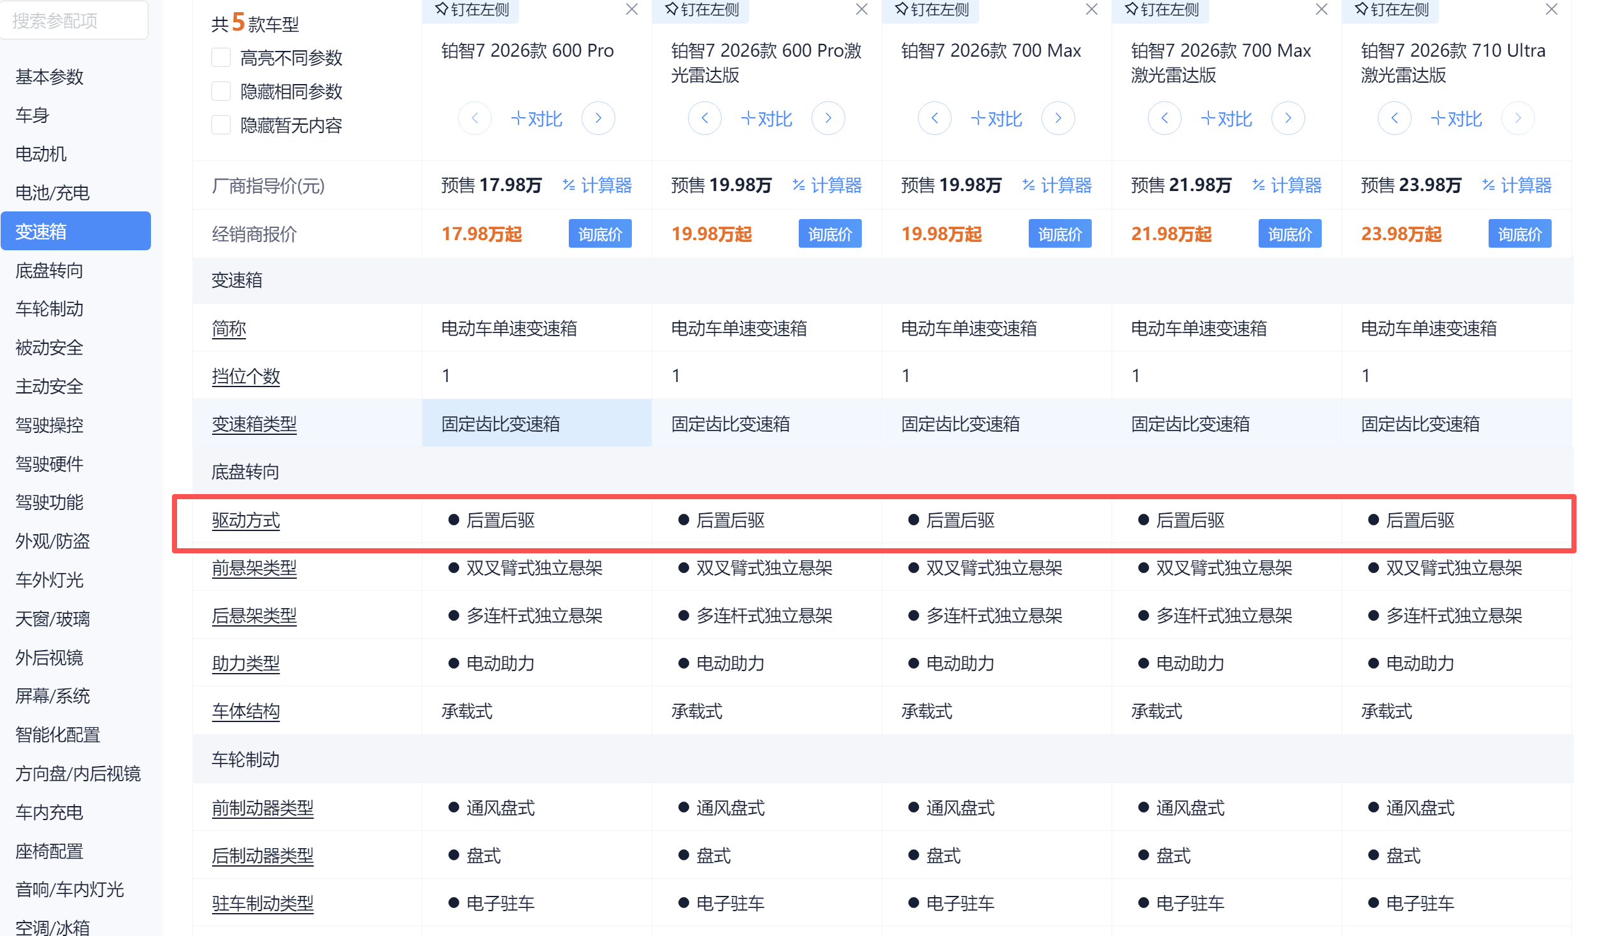Enable 高亮不同参数 checkbox
Screen dimensions: 1609x936
(x=221, y=57)
